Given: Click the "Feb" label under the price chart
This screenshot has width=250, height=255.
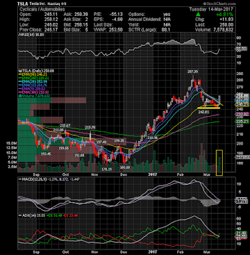Looking at the screenshot, I should (x=181, y=175).
